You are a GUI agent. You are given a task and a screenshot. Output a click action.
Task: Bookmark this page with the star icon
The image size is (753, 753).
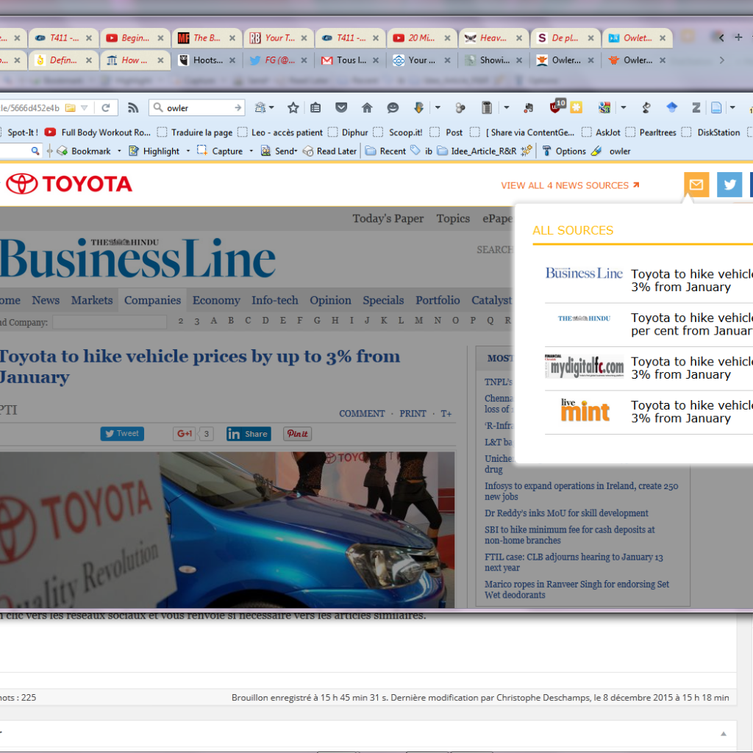coord(293,108)
